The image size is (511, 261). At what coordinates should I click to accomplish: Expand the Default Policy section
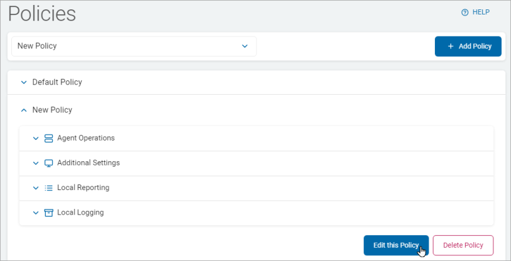click(x=24, y=82)
